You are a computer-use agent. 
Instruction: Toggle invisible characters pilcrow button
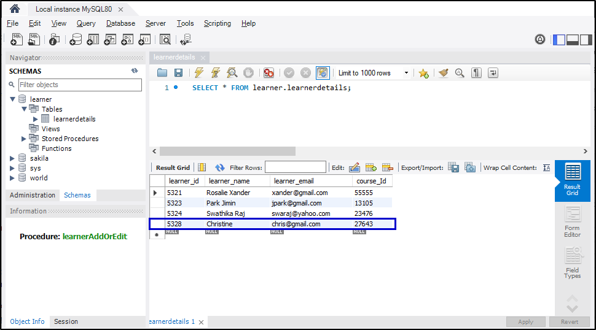point(476,73)
